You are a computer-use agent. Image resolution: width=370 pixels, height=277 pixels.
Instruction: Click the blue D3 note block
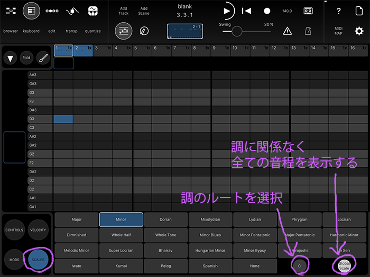63,119
